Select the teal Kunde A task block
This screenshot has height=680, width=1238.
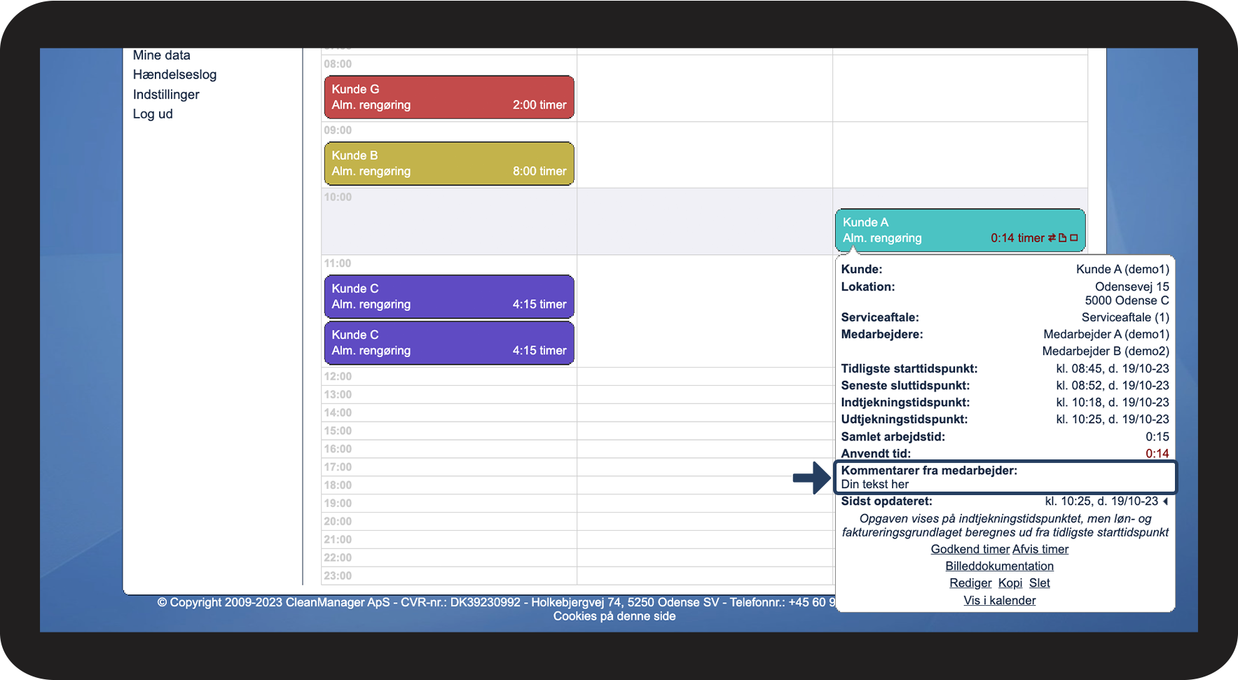(960, 230)
